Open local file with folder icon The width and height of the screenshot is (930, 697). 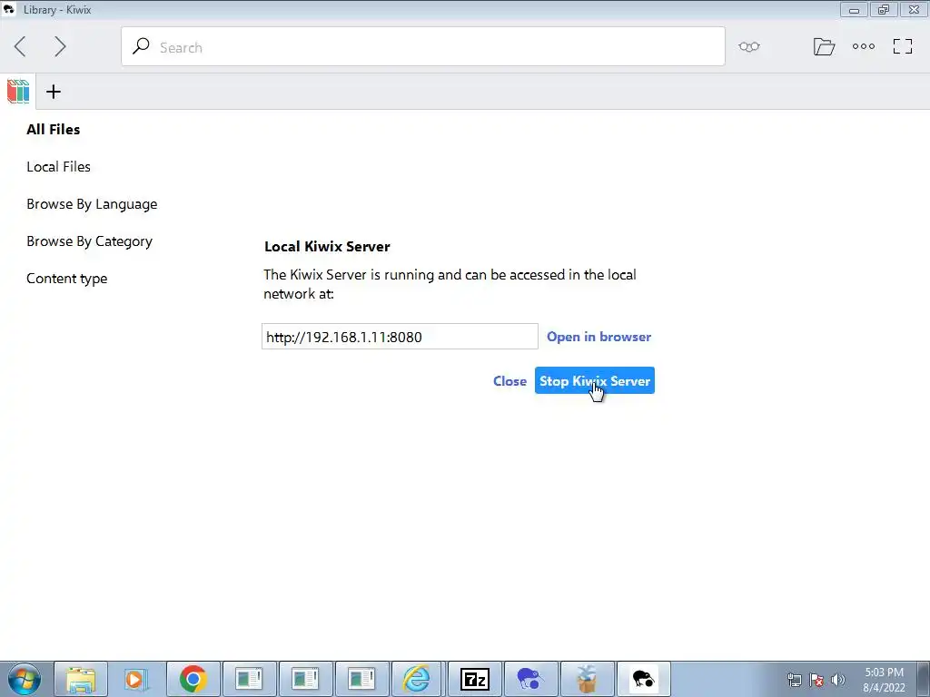[824, 46]
